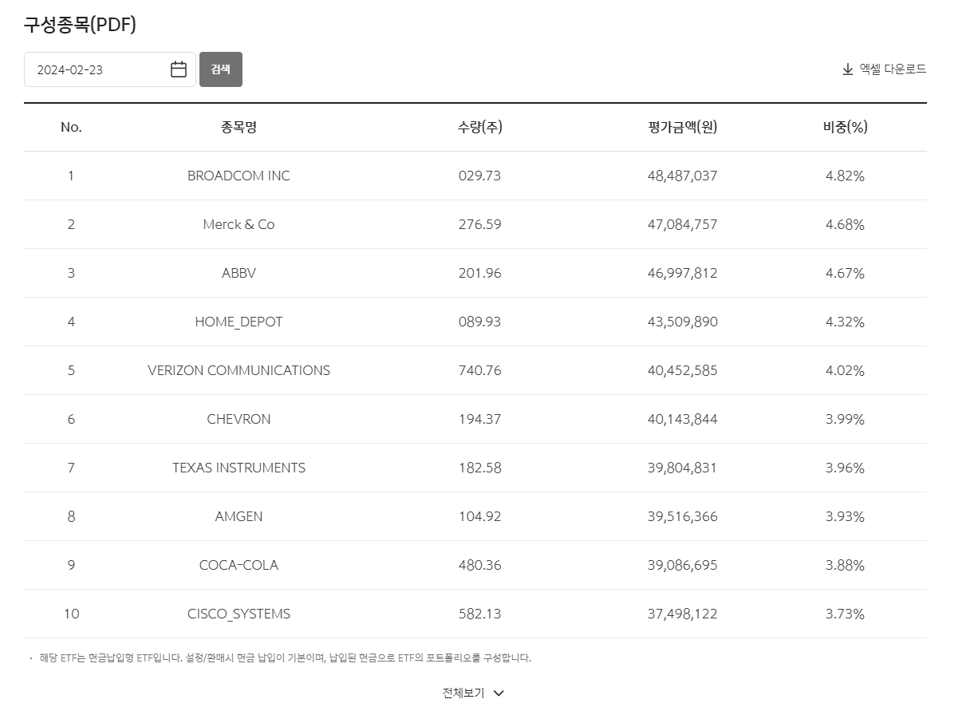Expand the 전체보기 chevron arrow
This screenshot has height=707, width=958.
click(499, 693)
